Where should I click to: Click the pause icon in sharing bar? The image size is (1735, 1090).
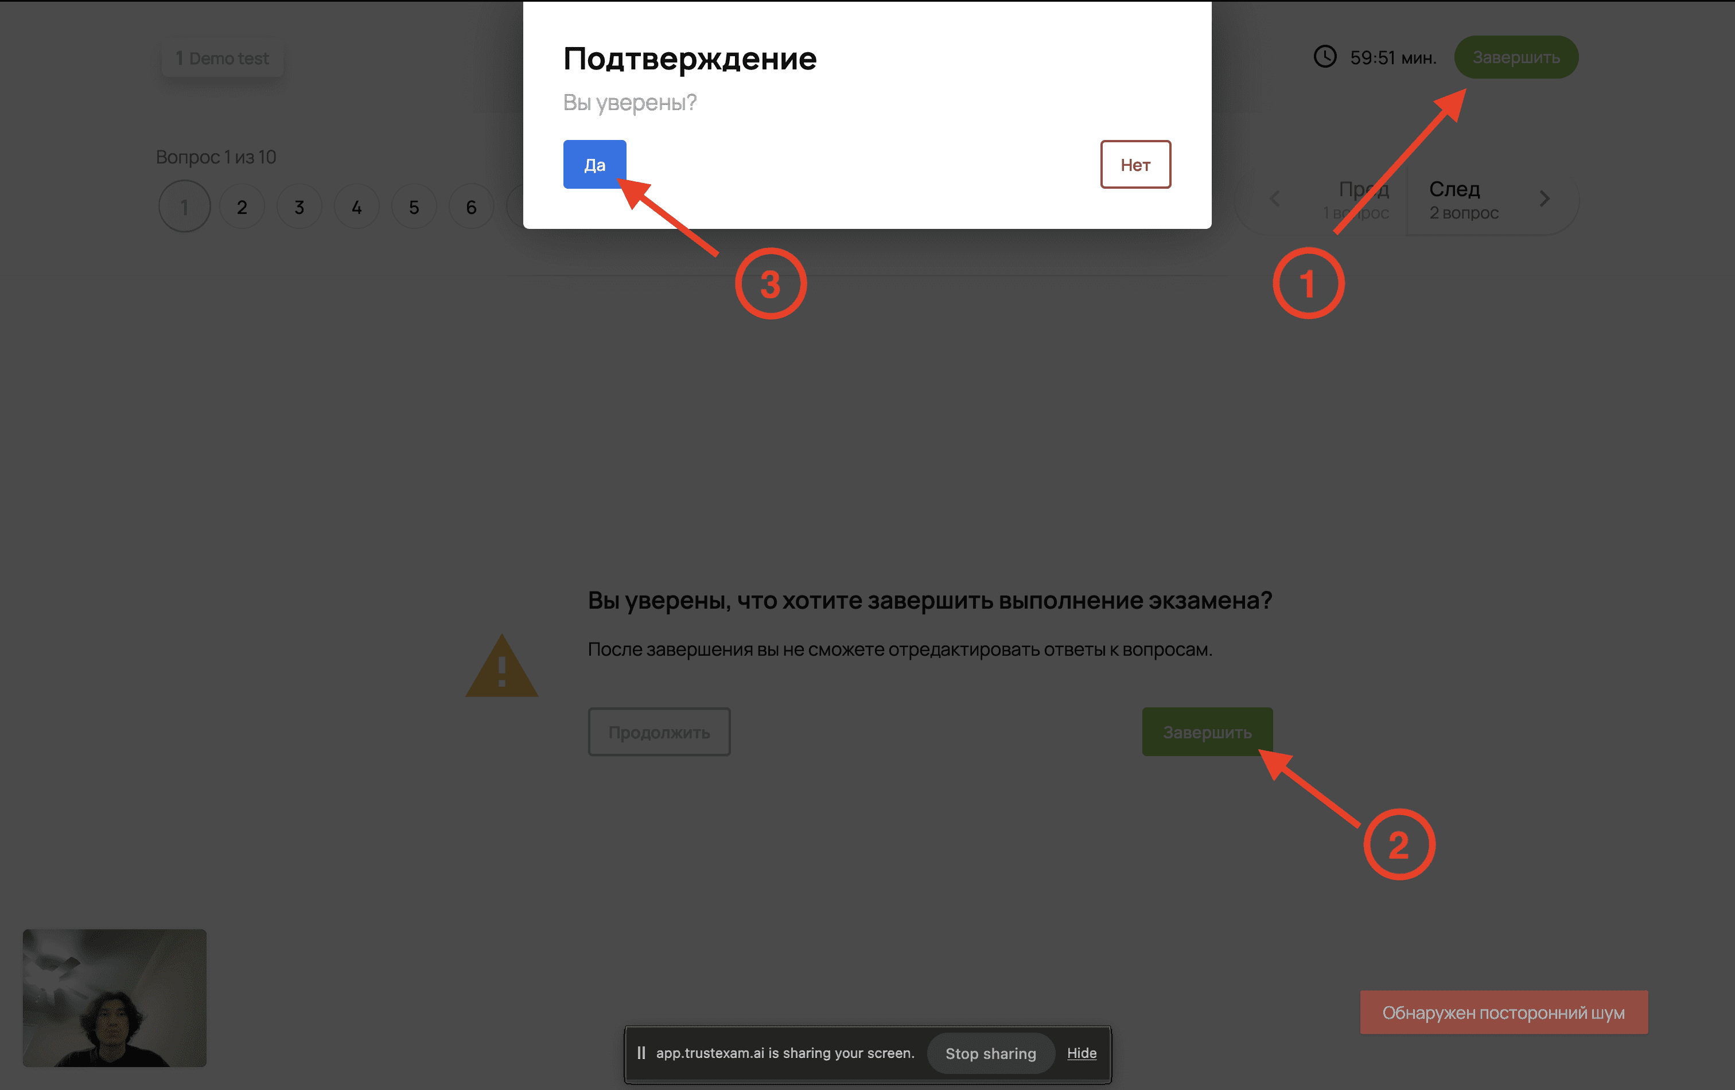pos(640,1053)
